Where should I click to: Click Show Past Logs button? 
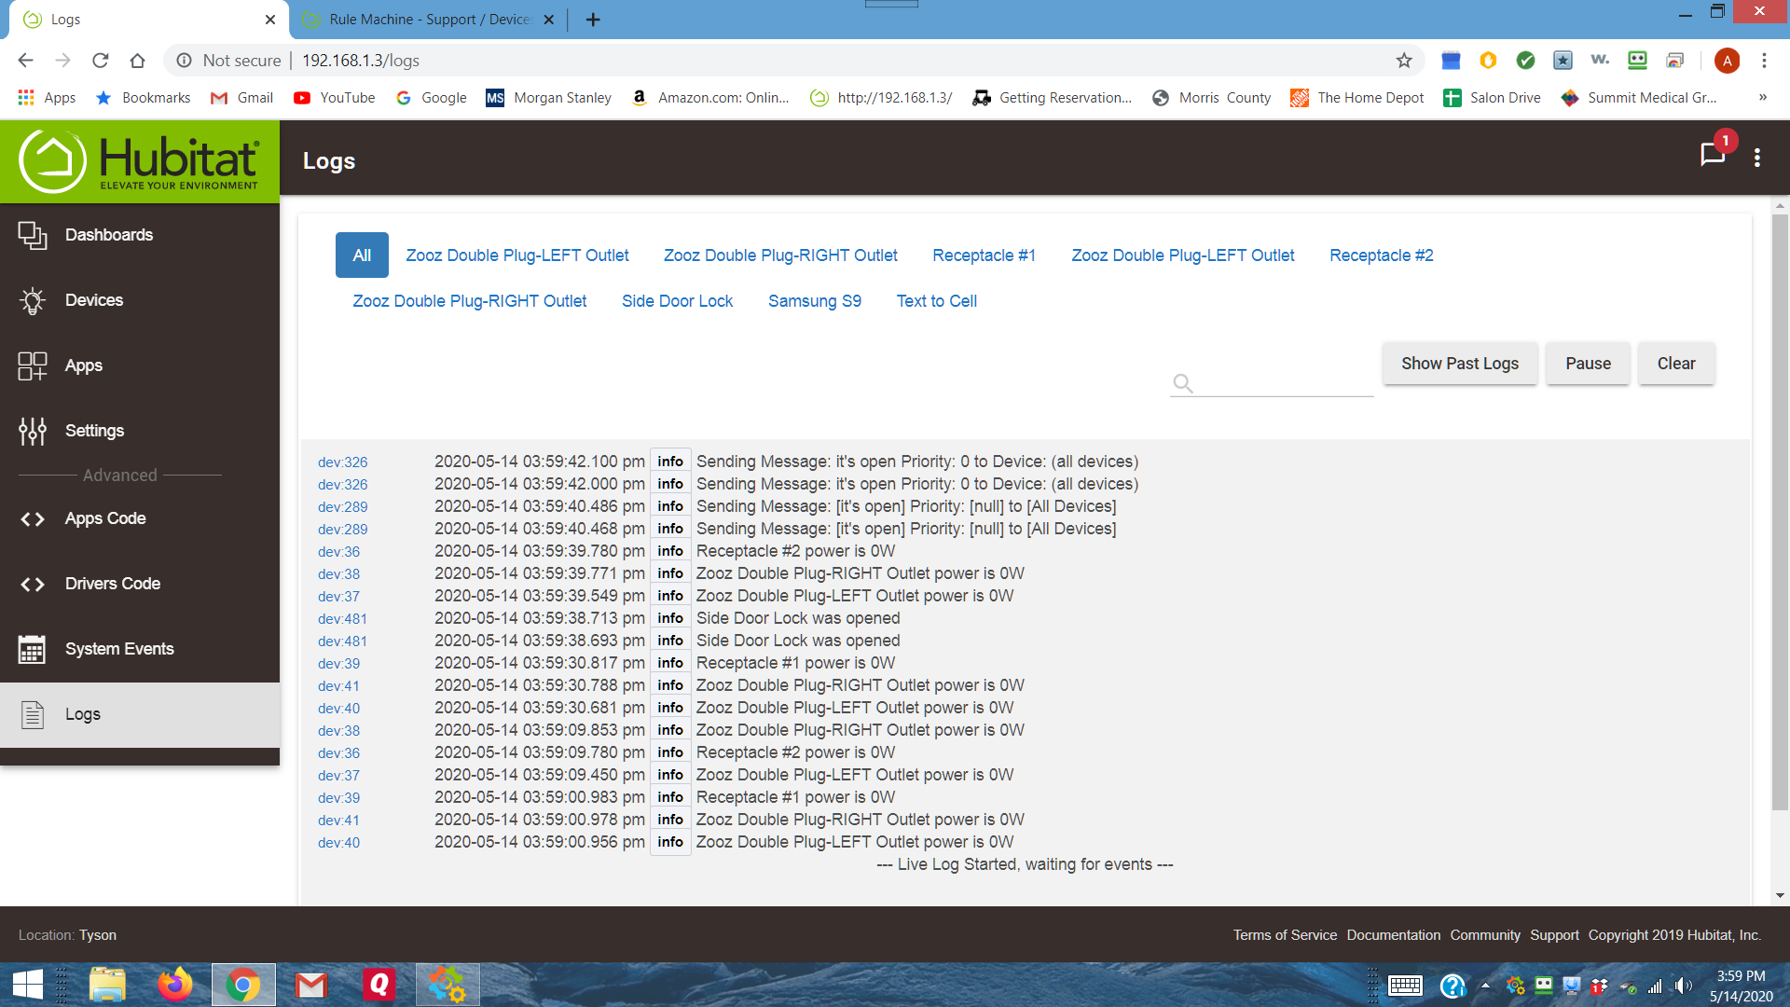click(1460, 364)
